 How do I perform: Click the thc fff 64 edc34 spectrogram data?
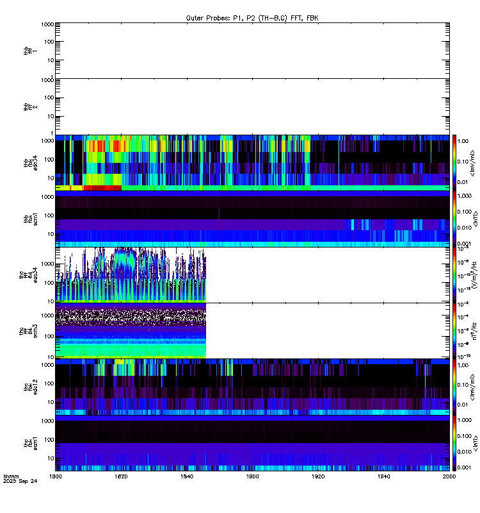click(131, 275)
